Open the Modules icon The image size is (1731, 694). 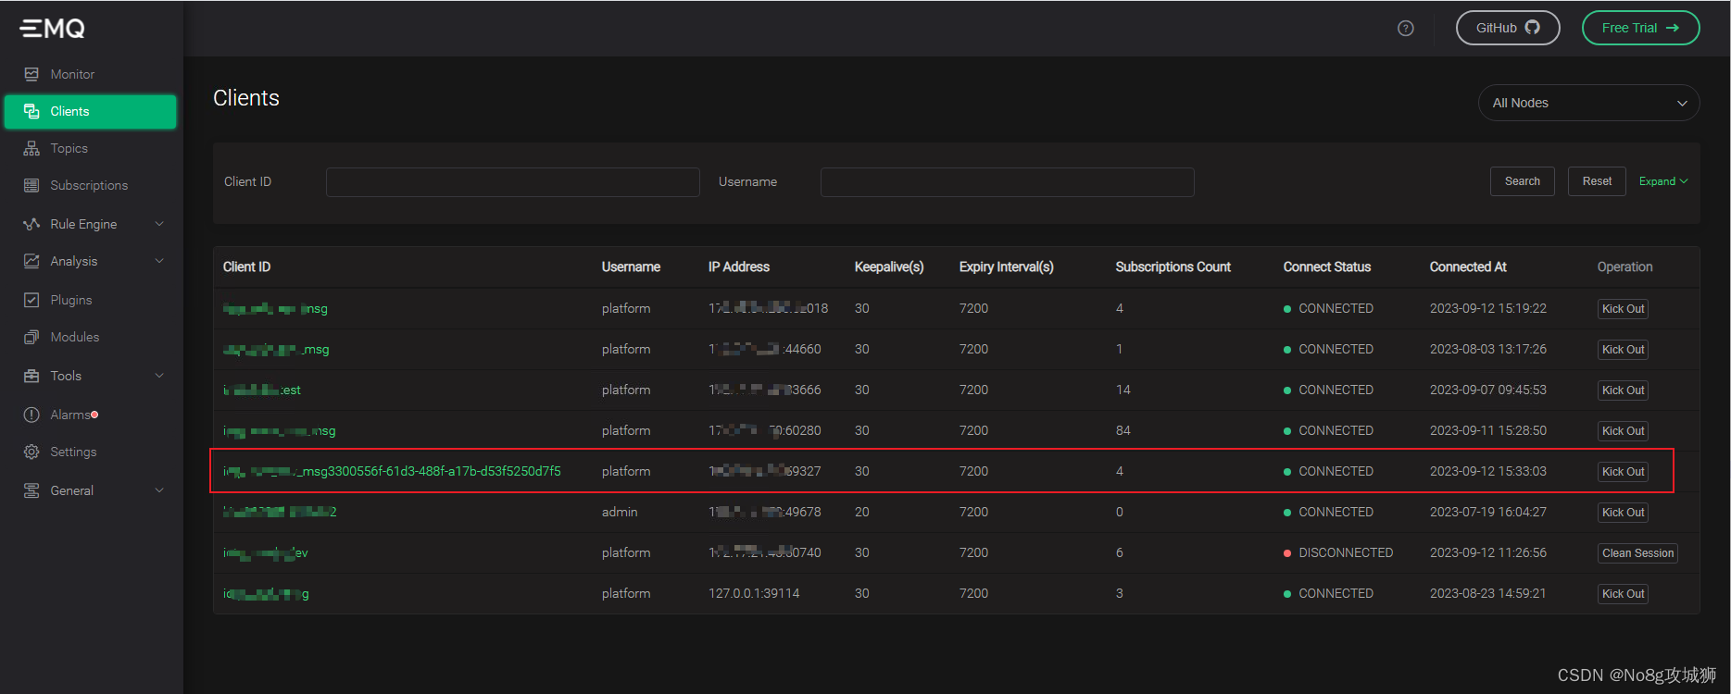[31, 337]
